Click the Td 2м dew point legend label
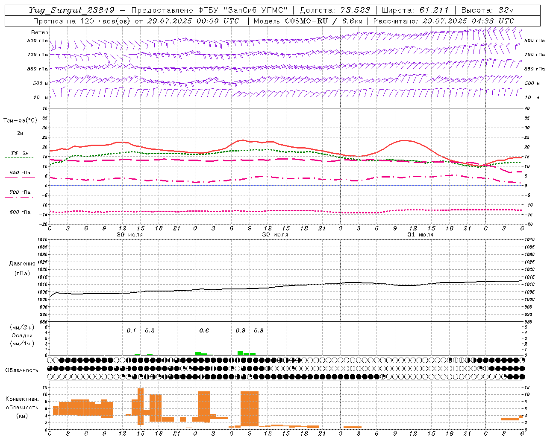547x437 pixels. [x=20, y=153]
